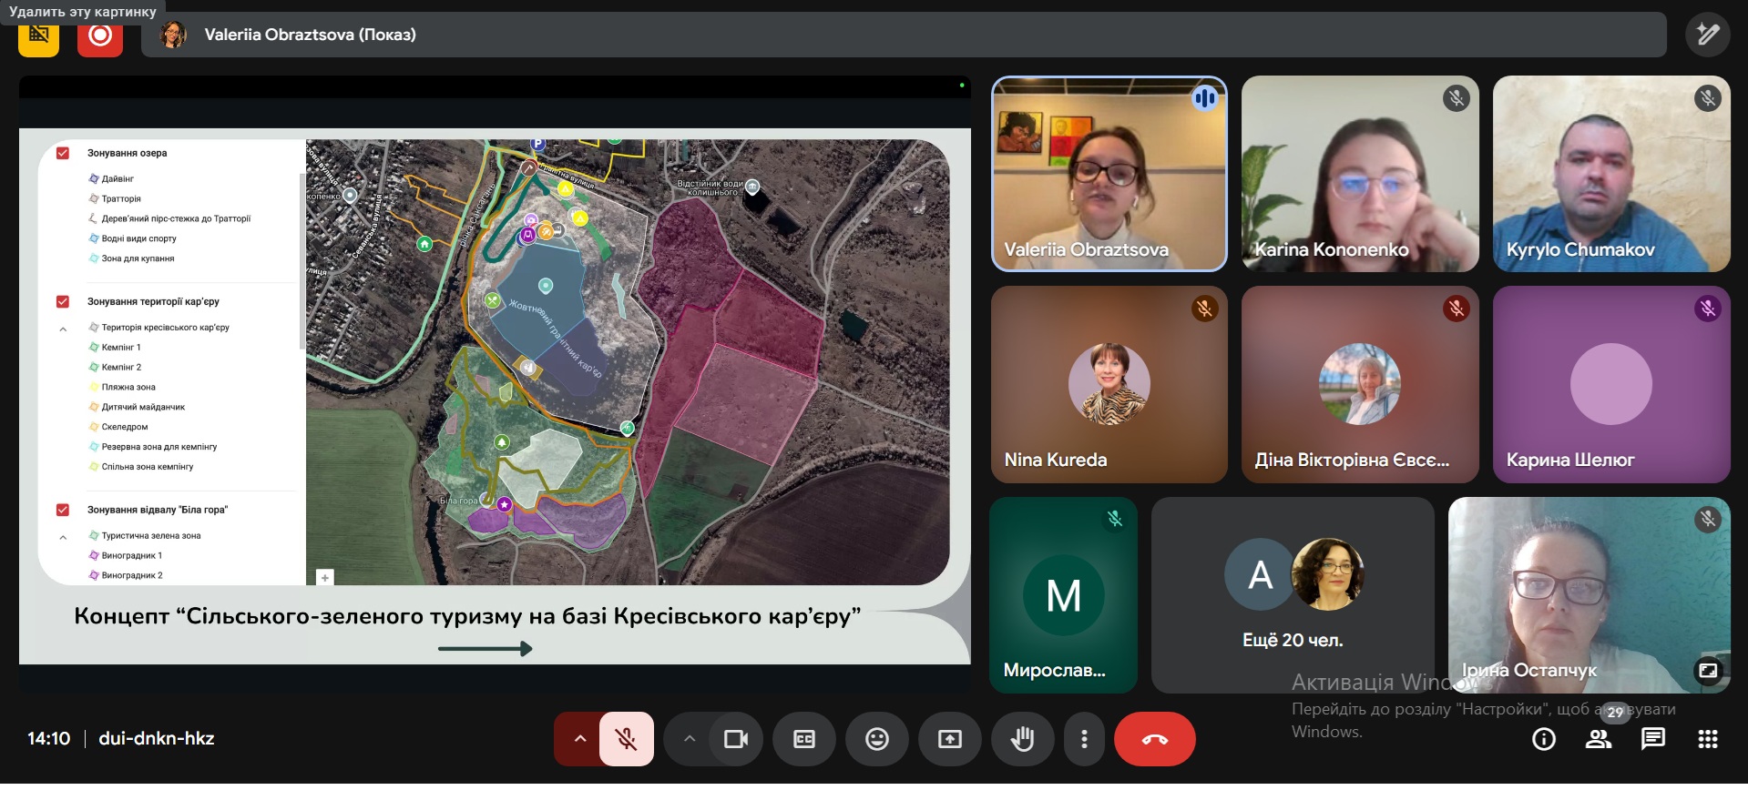This screenshot has height=790, width=1748.
Task: Open the chat panel
Action: click(1653, 739)
